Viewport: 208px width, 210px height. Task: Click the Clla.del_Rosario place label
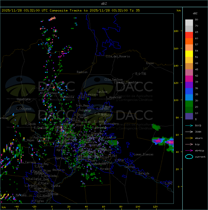pyautogui.click(x=118, y=56)
